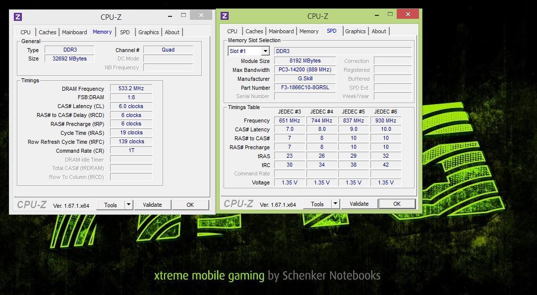Click JEDEC #5 tRAS value 29

point(354,156)
